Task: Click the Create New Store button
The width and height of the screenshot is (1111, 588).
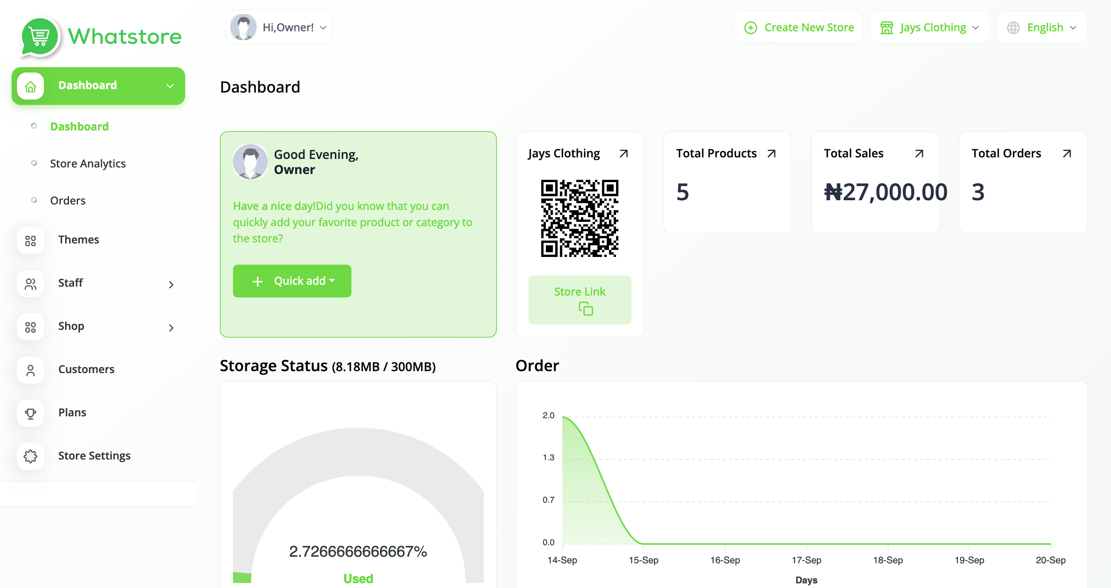Action: (799, 28)
